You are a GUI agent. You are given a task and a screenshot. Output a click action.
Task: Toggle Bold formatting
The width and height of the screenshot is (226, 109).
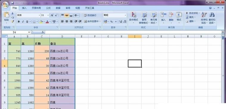tap(19, 22)
